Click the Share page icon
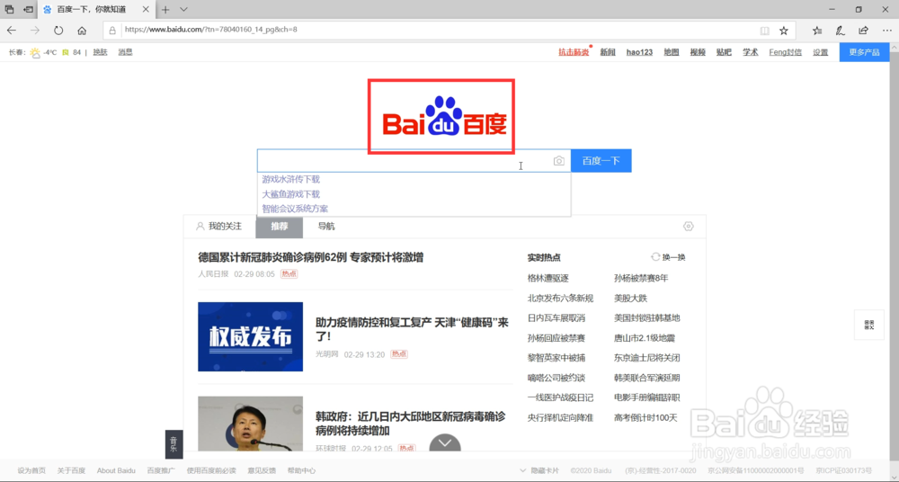The width and height of the screenshot is (899, 482). pos(863,31)
